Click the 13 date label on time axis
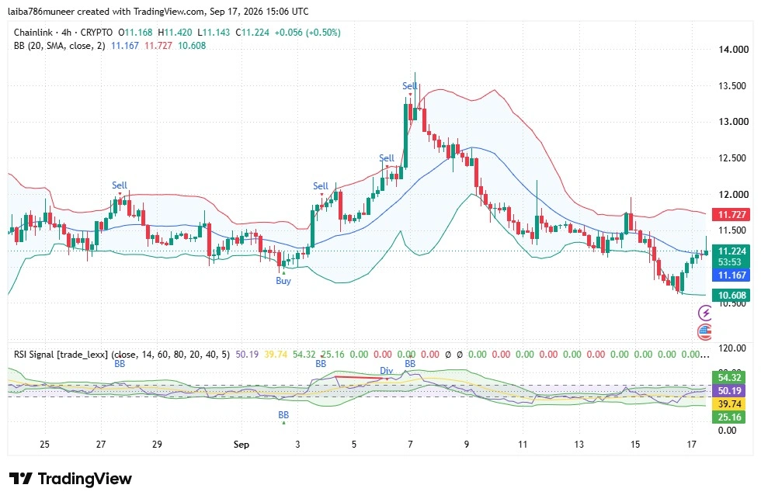The image size is (761, 502). (579, 445)
